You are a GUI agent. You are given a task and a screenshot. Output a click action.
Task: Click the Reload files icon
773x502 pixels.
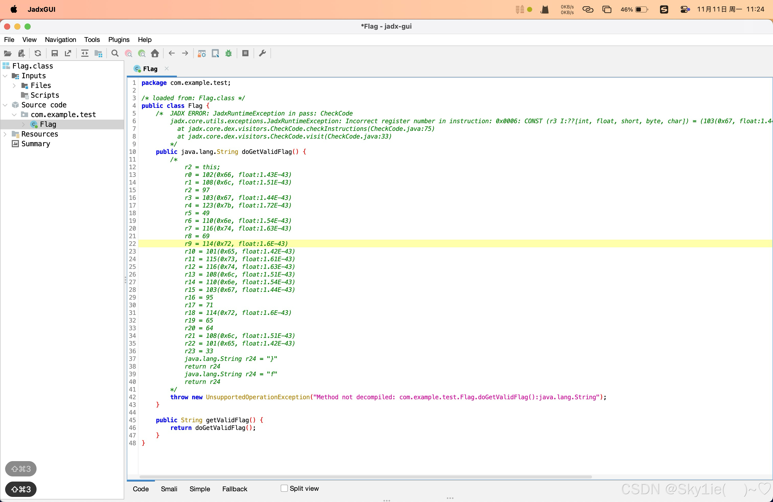(x=38, y=53)
